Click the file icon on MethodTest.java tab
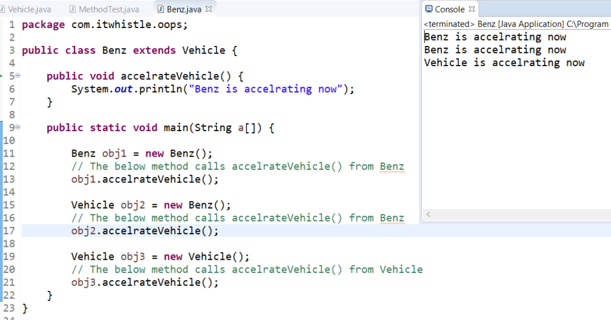Screen dimensions: 611x320 pyautogui.click(x=73, y=10)
